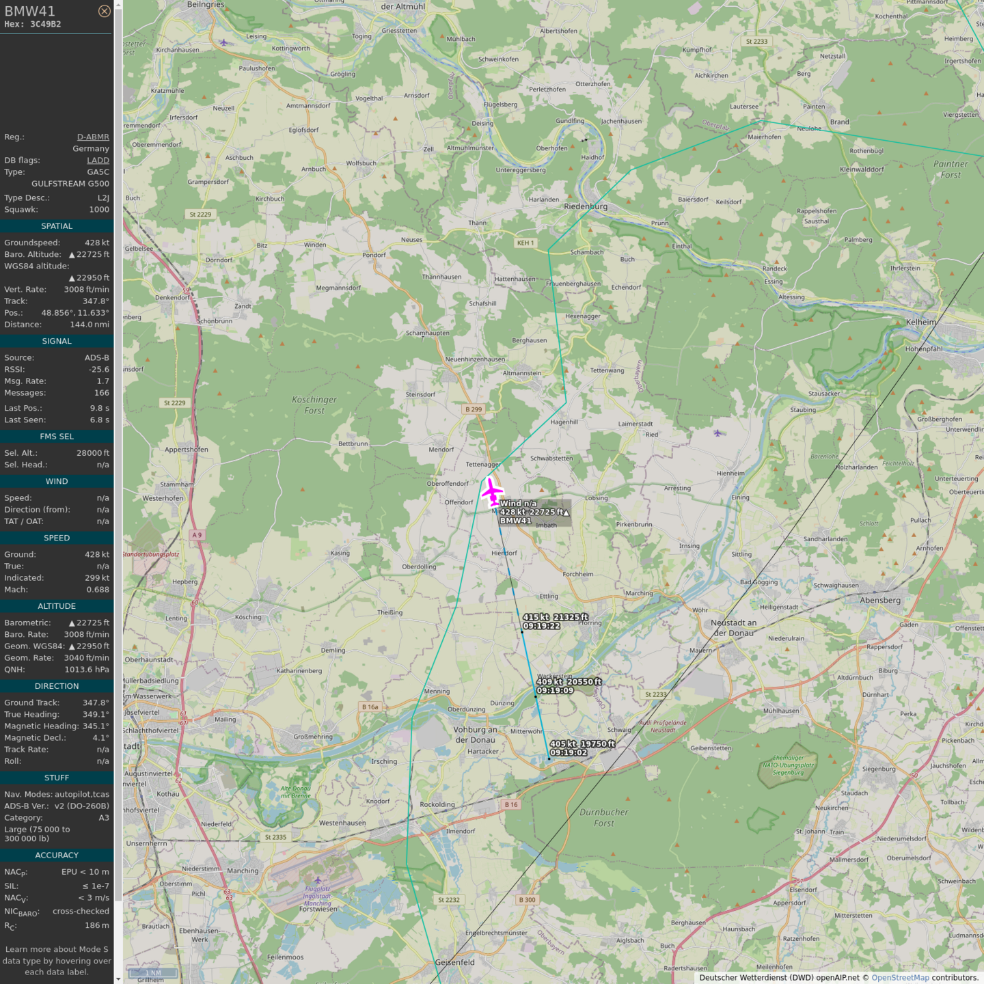Click the Ingolstadt Manching airfield icon
The image size is (984, 984).
click(x=317, y=880)
